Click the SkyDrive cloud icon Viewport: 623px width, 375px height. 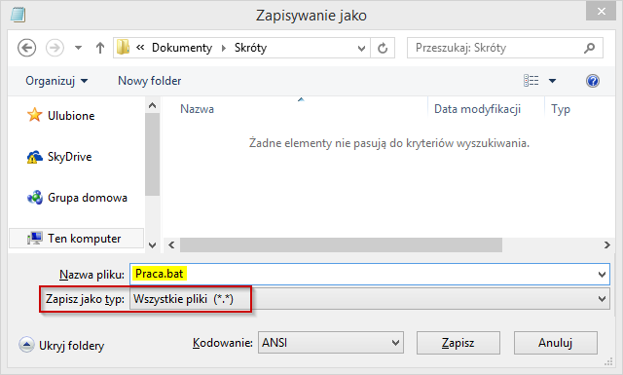(35, 157)
